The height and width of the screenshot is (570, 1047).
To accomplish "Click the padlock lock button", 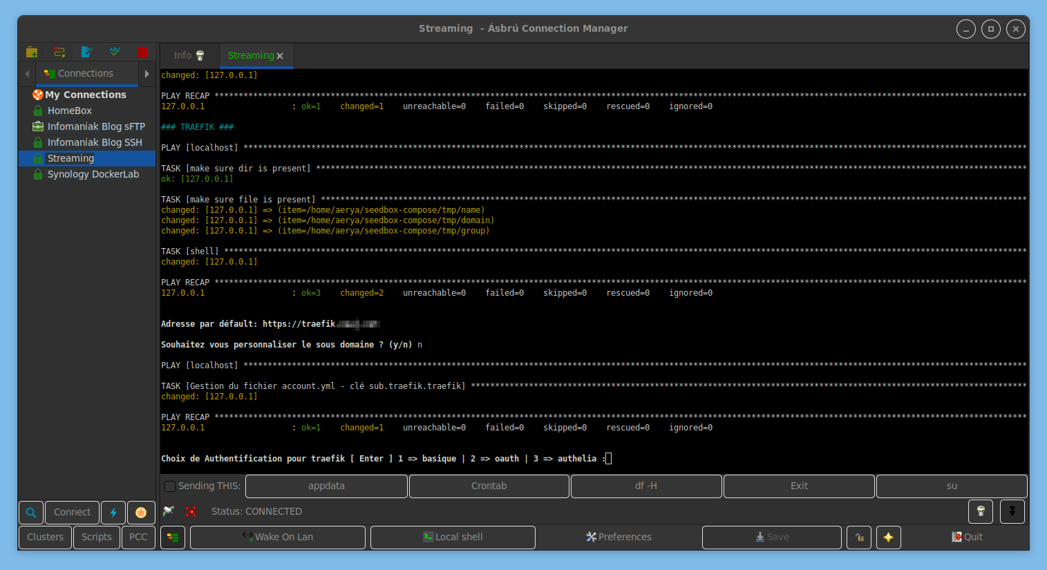I will pos(859,538).
